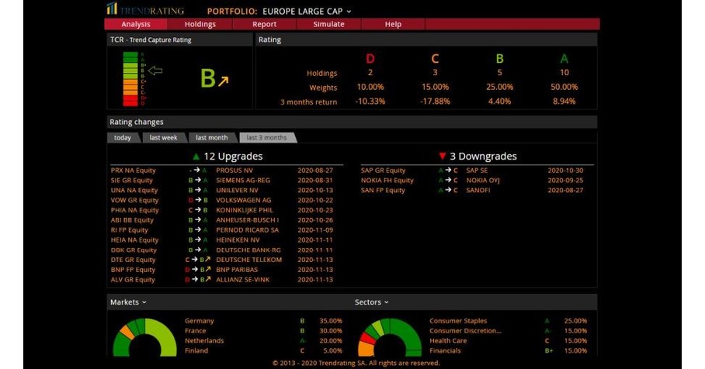Open SIE GR Equity link
Viewport: 705px width, 369px height.
click(x=132, y=181)
